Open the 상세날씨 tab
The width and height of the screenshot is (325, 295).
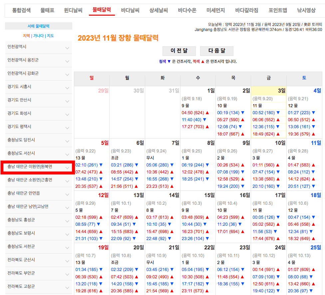point(159,10)
